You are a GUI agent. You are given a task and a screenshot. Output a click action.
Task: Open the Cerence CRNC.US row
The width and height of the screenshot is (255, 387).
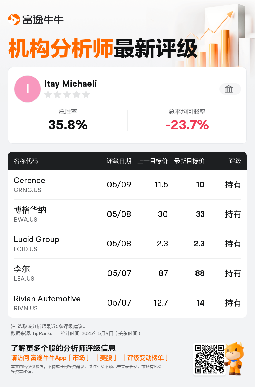tap(128, 185)
